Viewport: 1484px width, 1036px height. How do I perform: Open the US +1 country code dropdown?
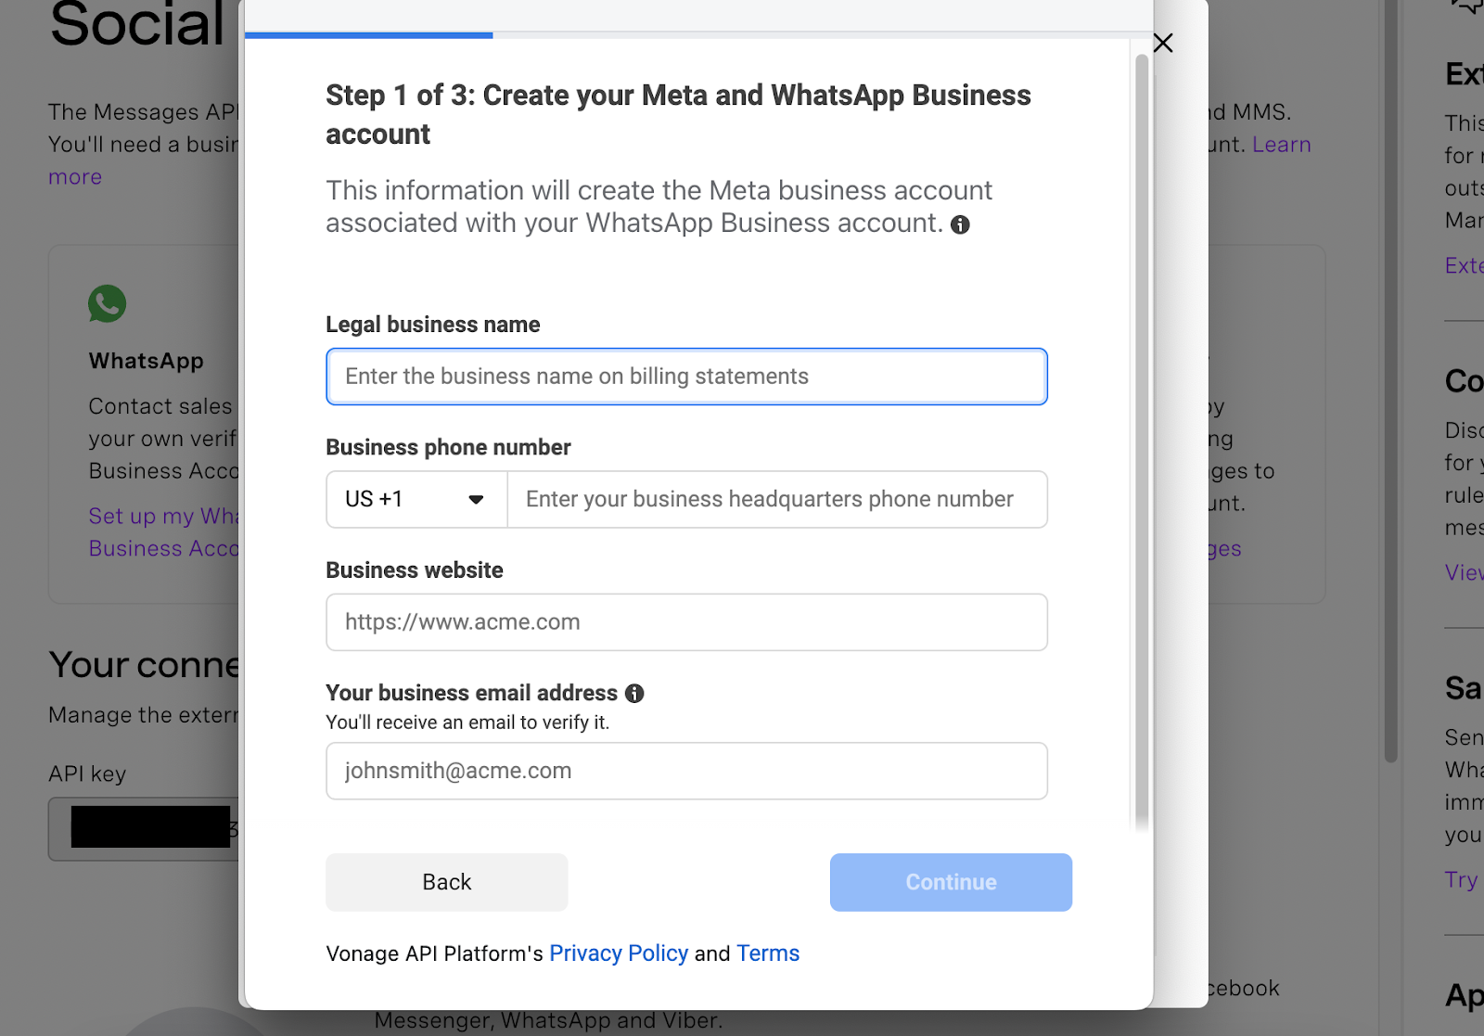(416, 499)
